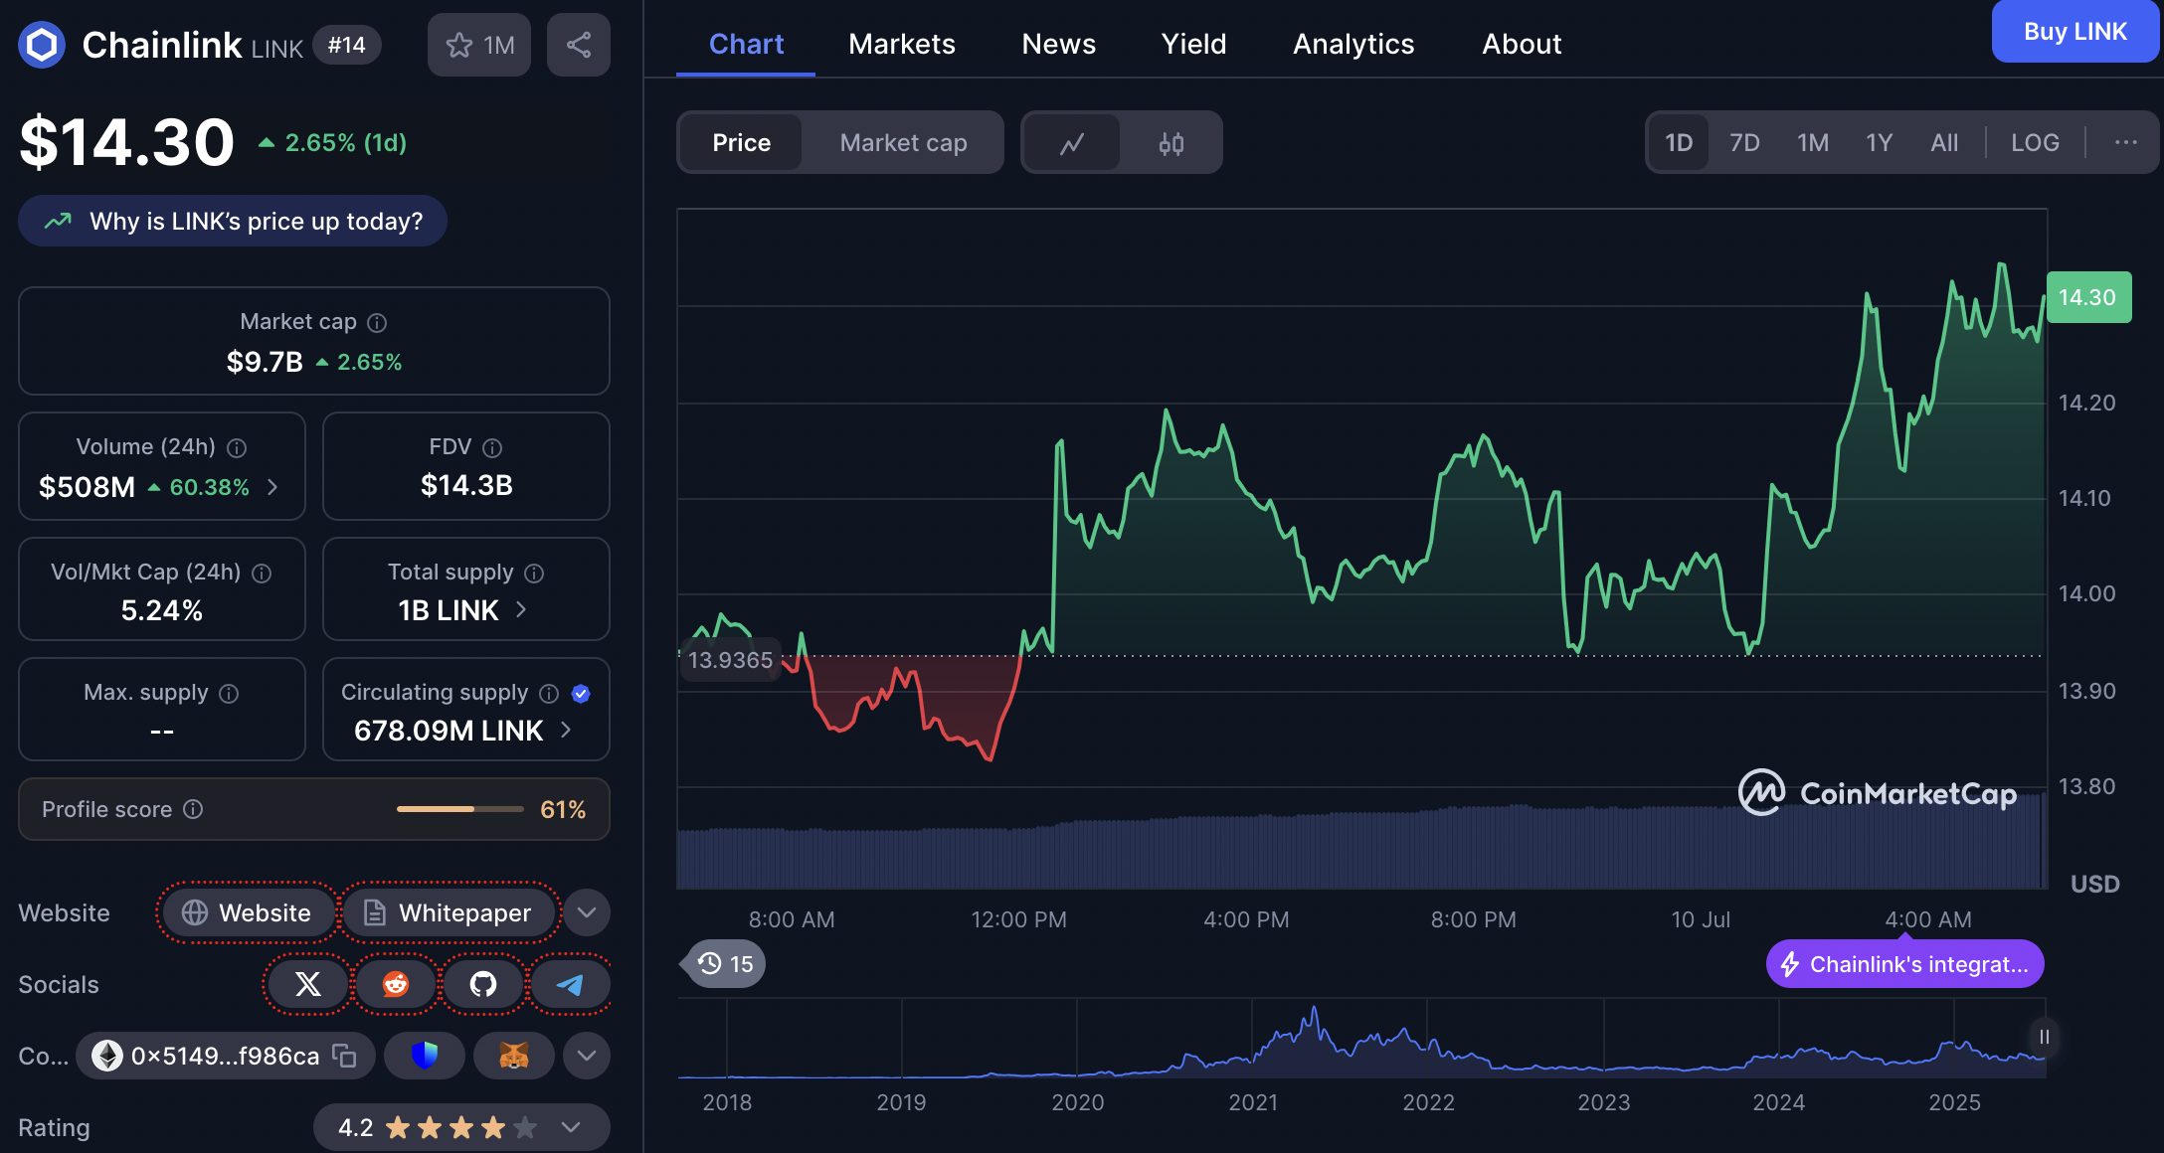Show Volume (24h) info tooltip
Image resolution: width=2164 pixels, height=1153 pixels.
coord(237,447)
